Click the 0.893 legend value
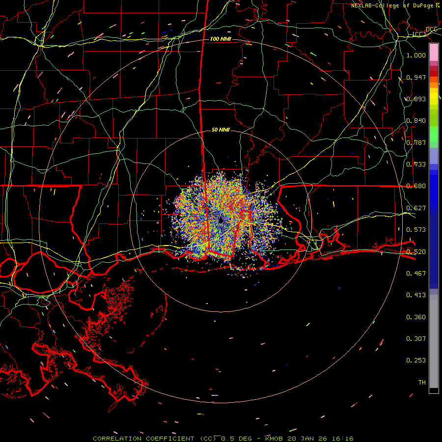 click(x=416, y=99)
